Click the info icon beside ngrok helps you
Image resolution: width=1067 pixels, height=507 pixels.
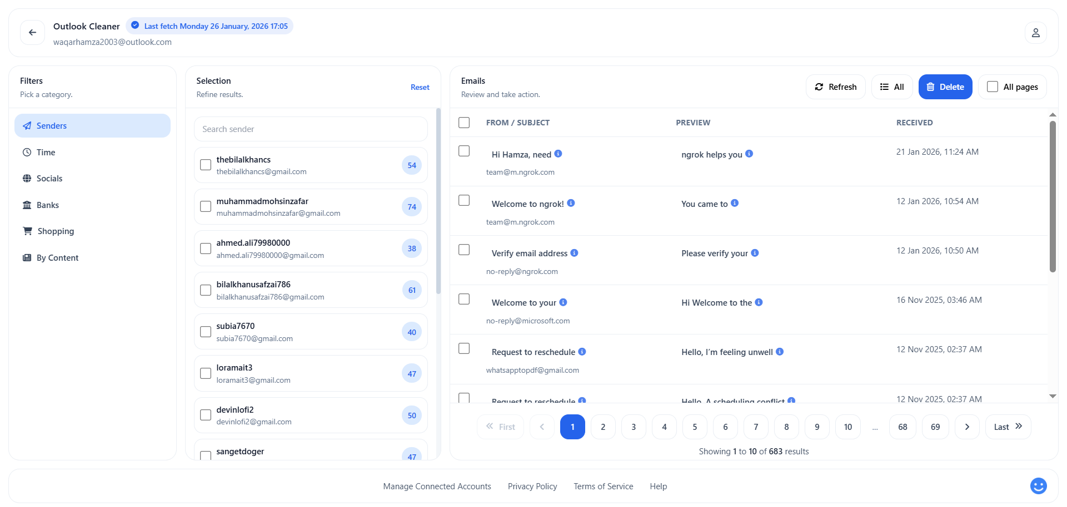point(749,154)
